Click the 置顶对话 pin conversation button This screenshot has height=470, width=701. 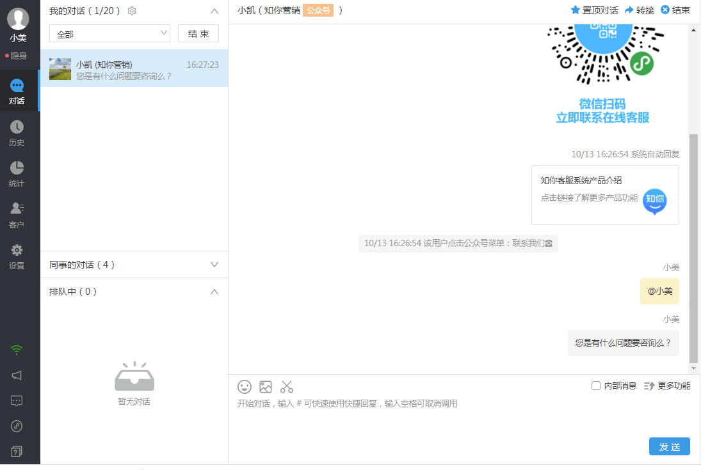point(595,10)
